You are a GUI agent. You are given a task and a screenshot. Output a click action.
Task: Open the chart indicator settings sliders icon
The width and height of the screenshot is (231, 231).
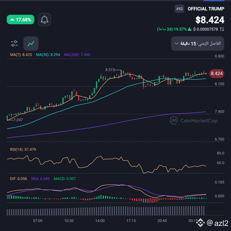(14, 43)
